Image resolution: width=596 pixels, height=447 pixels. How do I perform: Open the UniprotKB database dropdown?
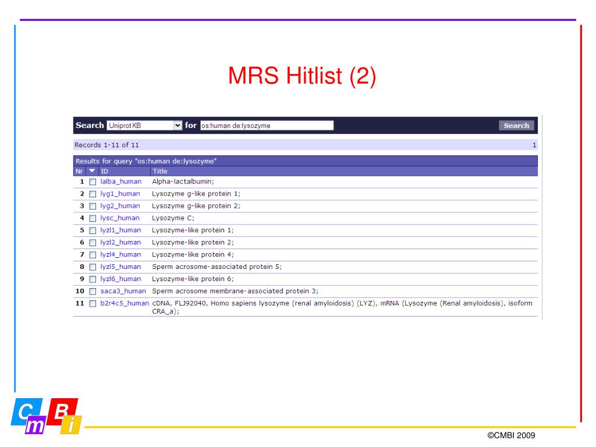pyautogui.click(x=144, y=126)
